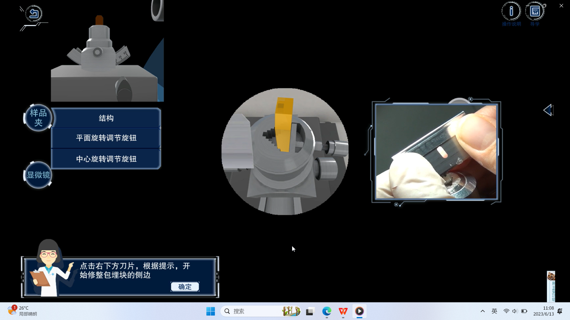
Task: Open the media player taskbar icon
Action: [359, 311]
